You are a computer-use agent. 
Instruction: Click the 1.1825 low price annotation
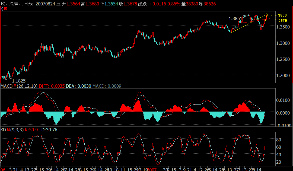pyautogui.click(x=19, y=81)
